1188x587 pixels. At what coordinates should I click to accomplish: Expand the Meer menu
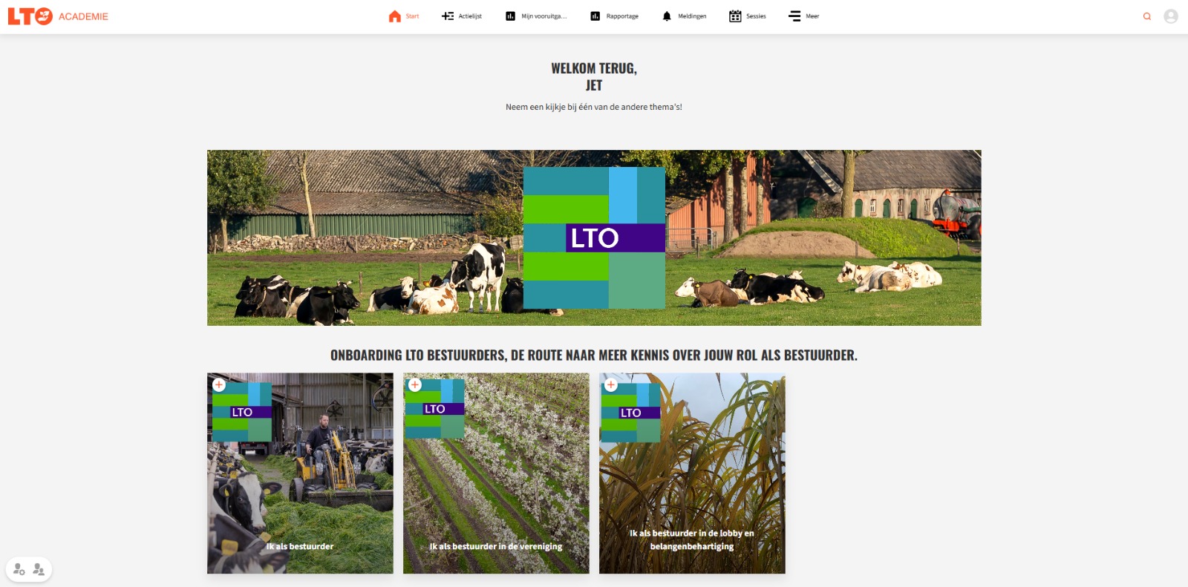[803, 16]
